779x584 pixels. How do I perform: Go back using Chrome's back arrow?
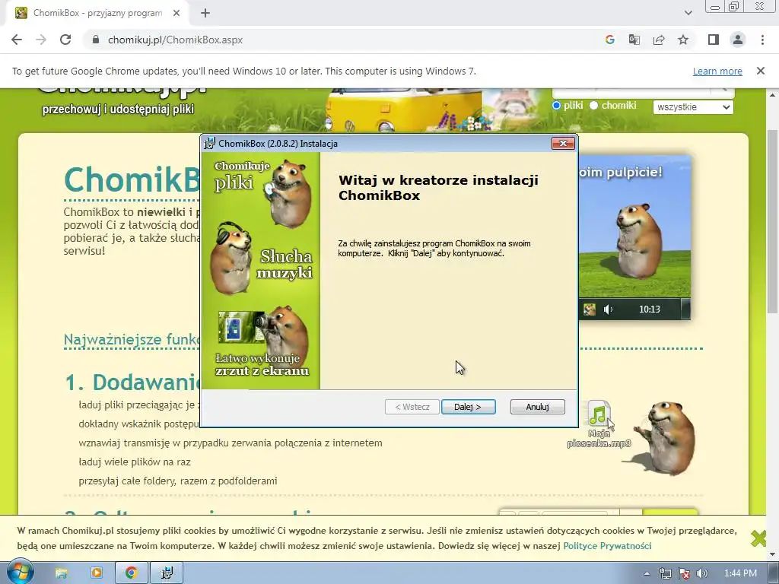point(17,40)
